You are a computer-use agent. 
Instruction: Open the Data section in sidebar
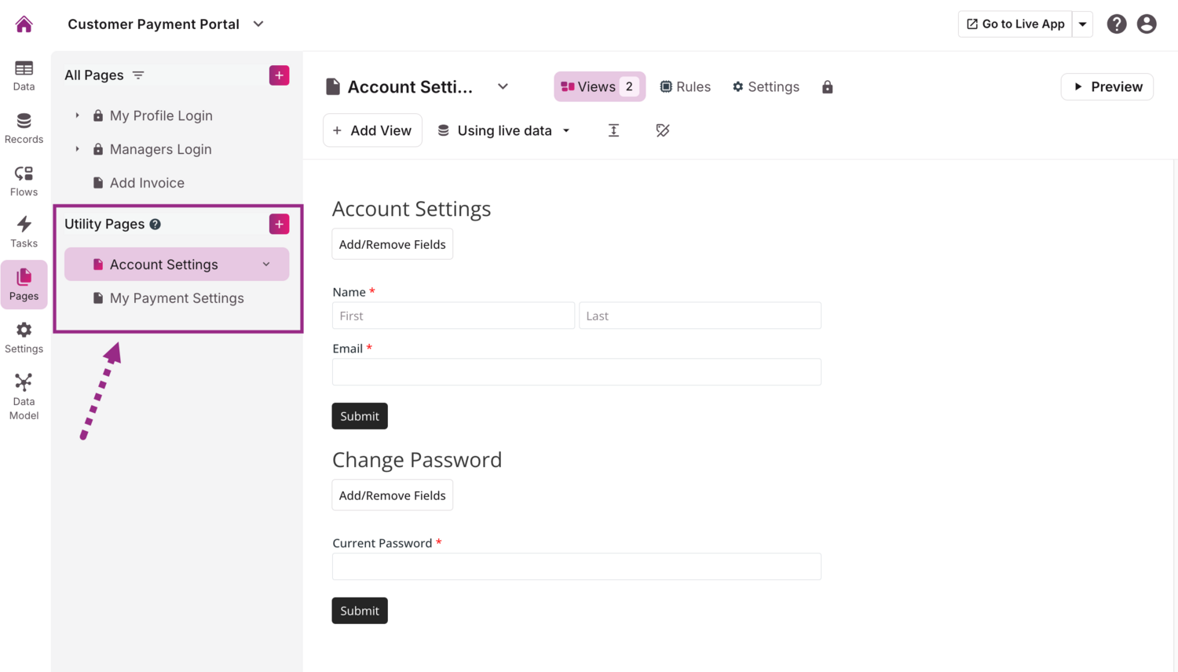point(24,75)
